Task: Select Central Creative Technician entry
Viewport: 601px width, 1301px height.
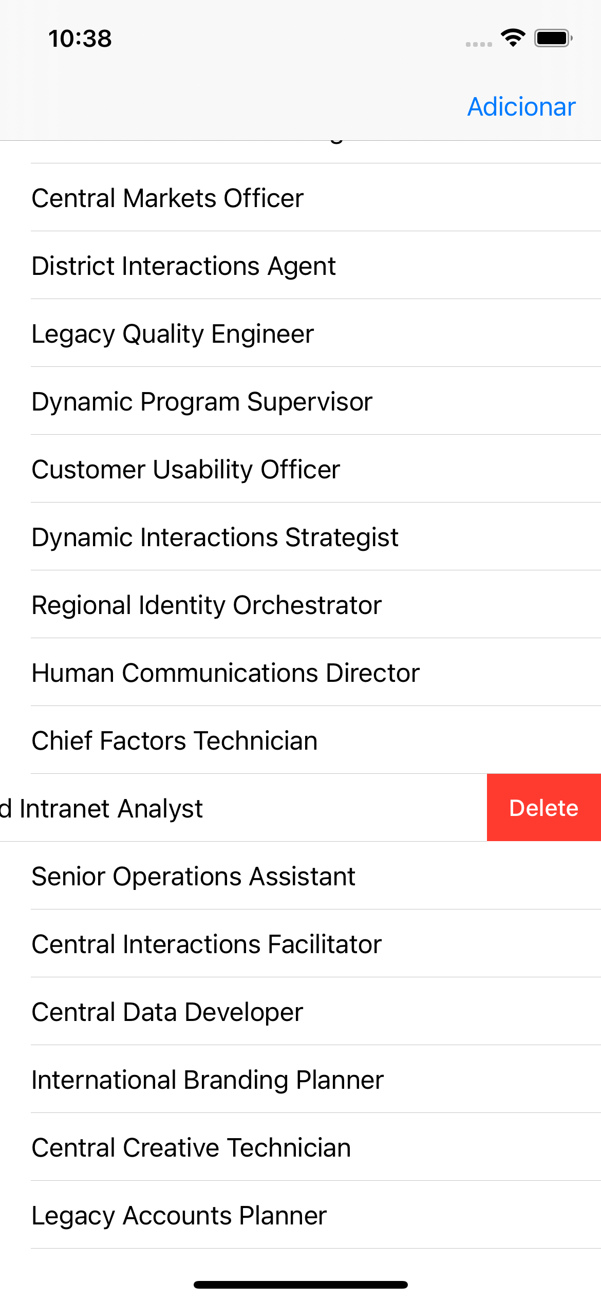Action: 300,1147
